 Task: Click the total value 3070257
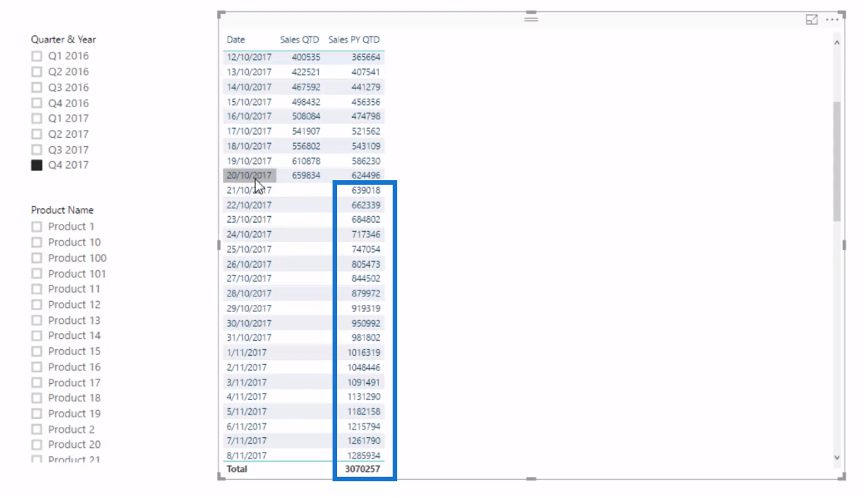click(x=362, y=469)
